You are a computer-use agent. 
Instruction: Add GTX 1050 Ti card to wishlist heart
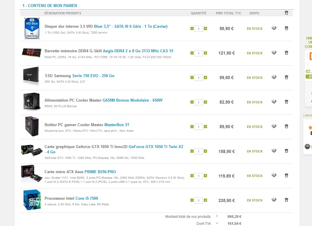tap(274, 151)
